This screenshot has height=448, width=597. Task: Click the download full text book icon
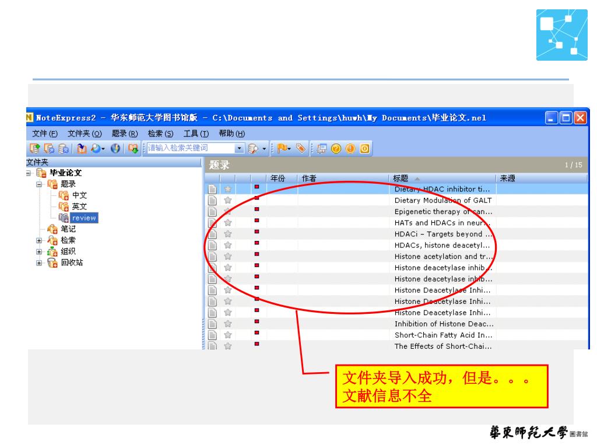tap(133, 148)
